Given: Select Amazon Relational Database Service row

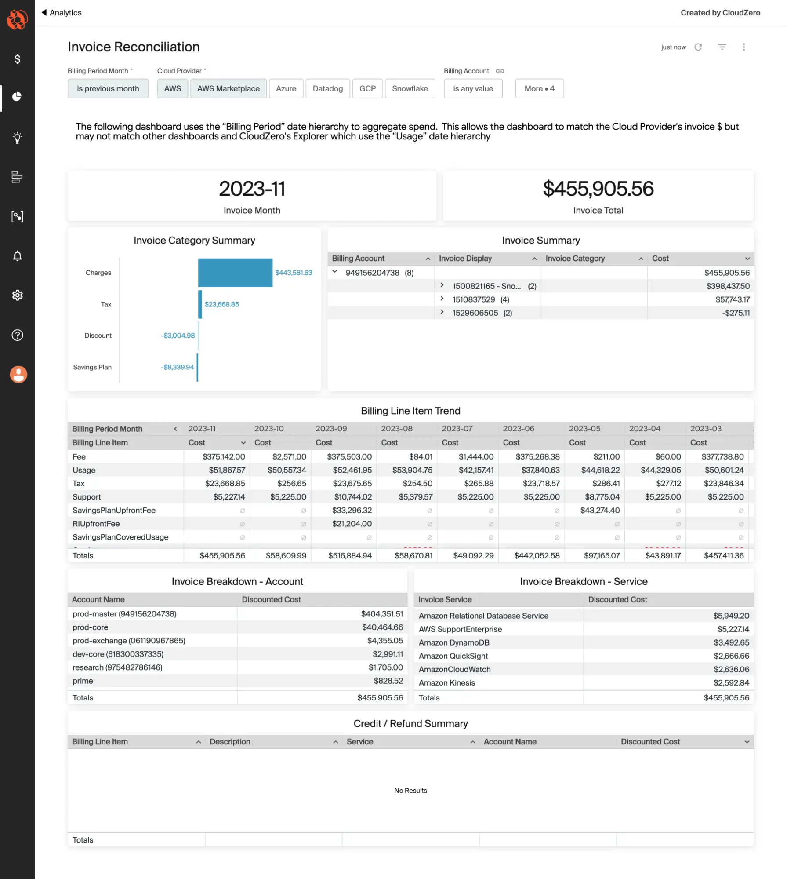Looking at the screenshot, I should [584, 616].
